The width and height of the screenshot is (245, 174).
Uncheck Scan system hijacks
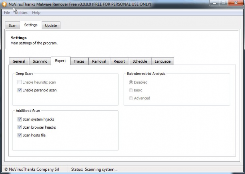(20, 119)
